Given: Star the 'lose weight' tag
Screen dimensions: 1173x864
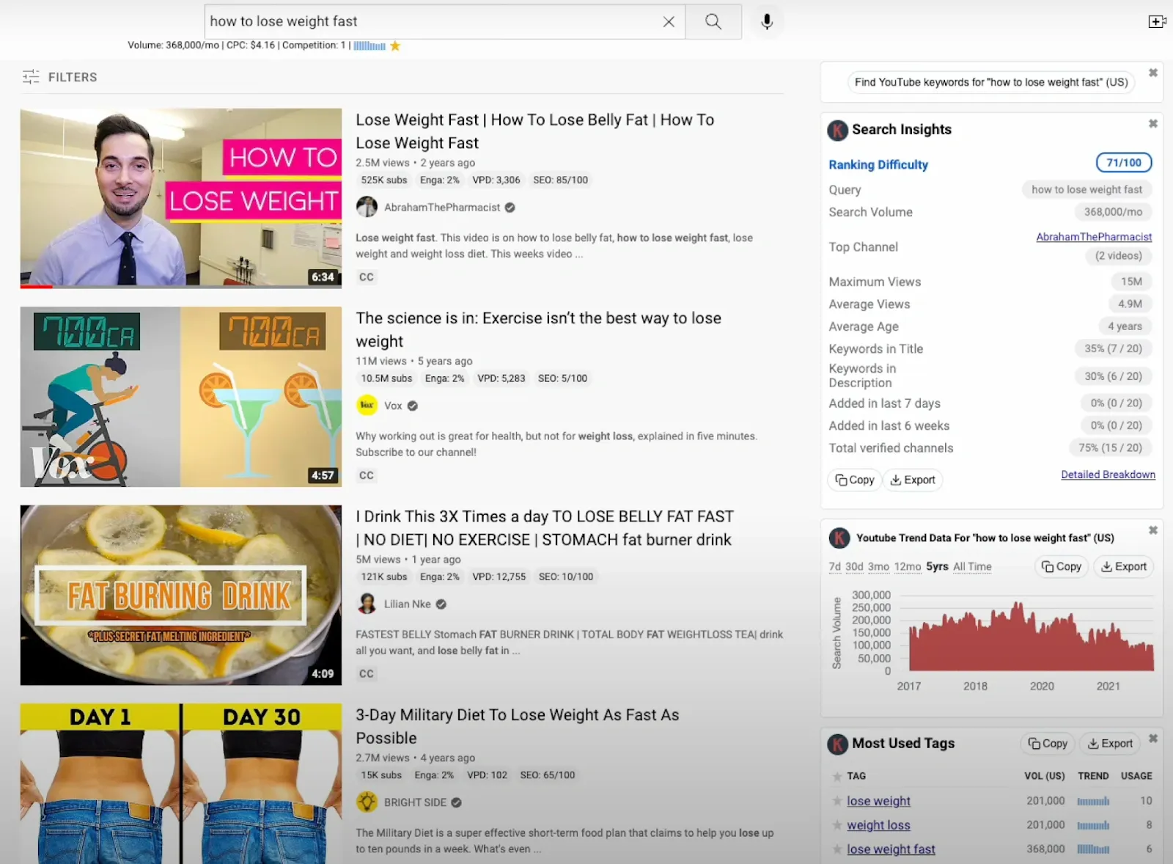Looking at the screenshot, I should pyautogui.click(x=836, y=801).
